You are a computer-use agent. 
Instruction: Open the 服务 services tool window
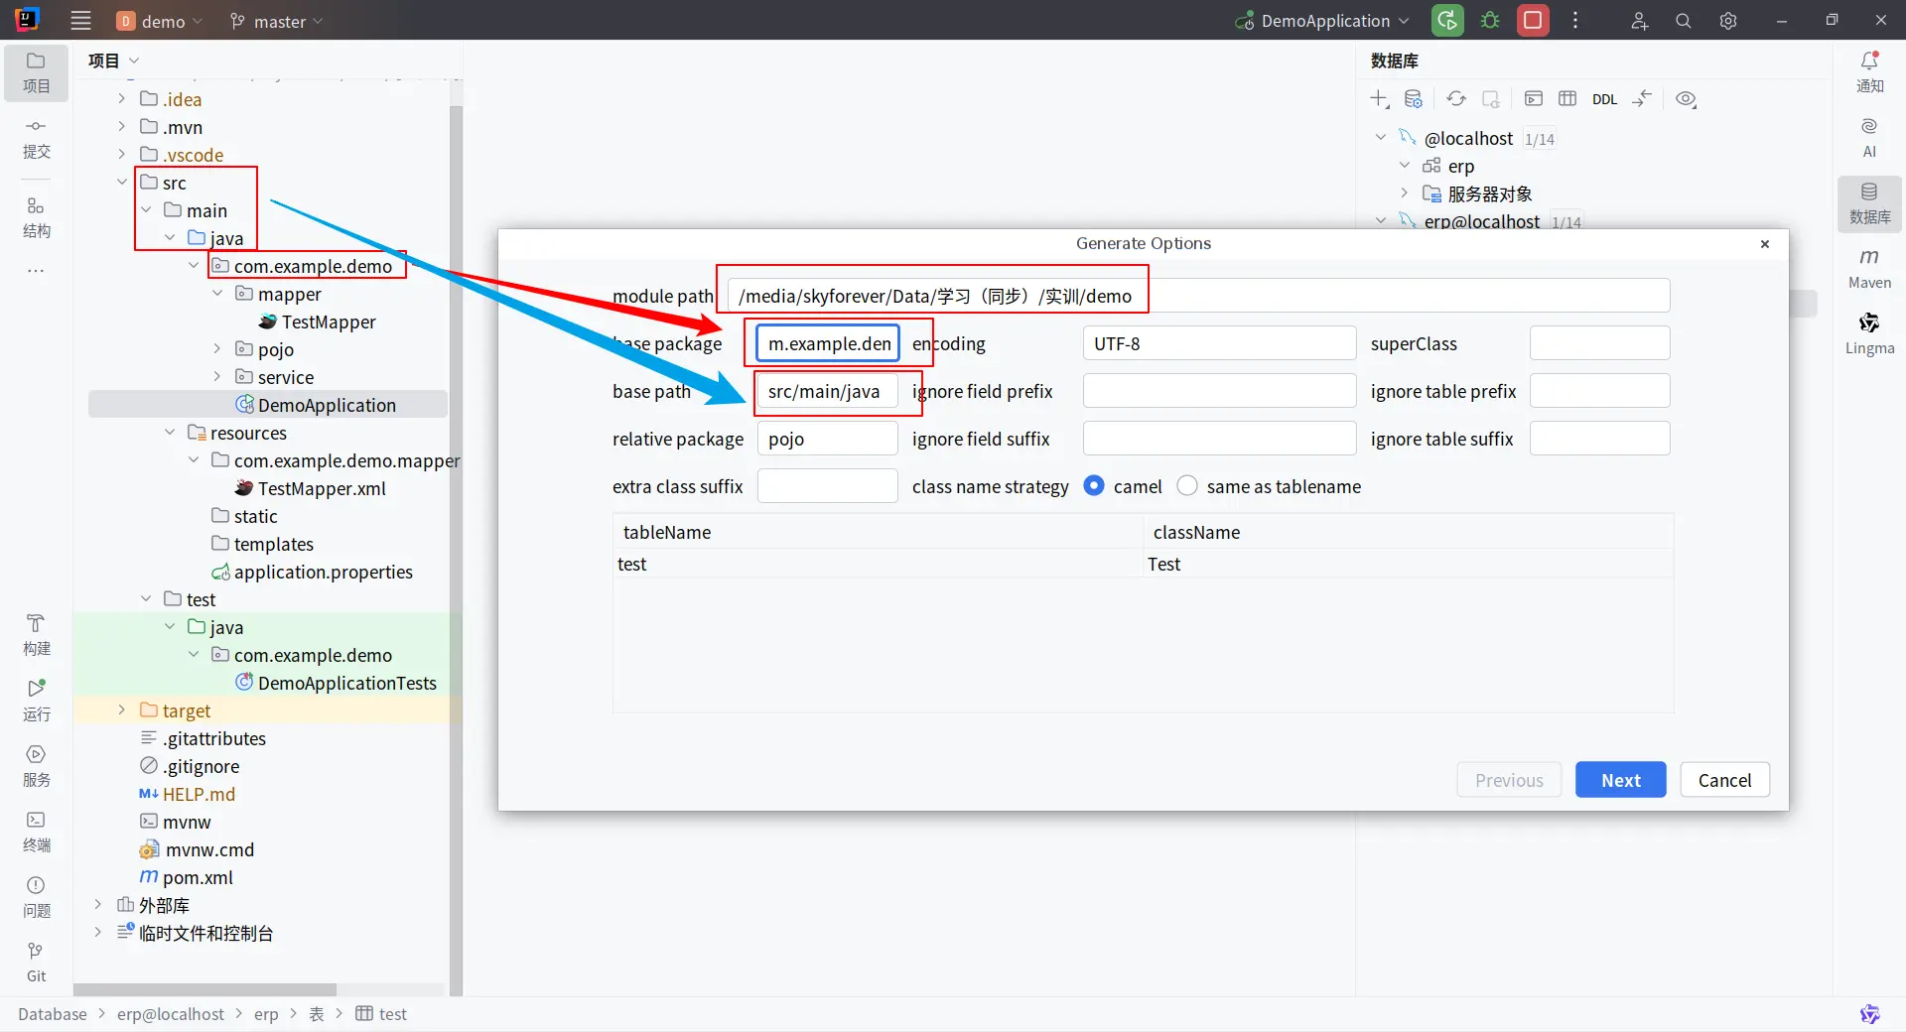pos(36,766)
